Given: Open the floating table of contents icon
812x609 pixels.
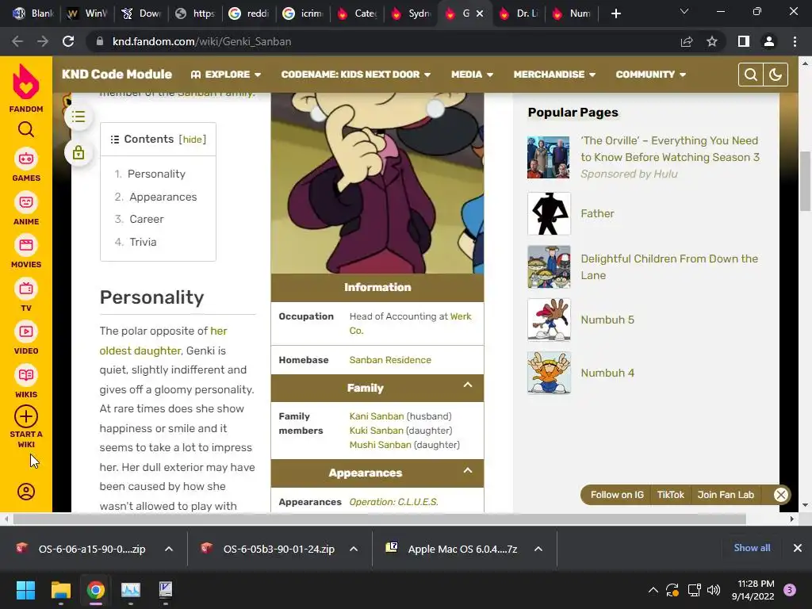Looking at the screenshot, I should coord(79,117).
